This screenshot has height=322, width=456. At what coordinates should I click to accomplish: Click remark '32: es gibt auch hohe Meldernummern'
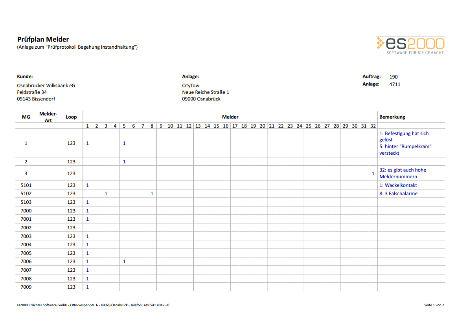point(403,173)
